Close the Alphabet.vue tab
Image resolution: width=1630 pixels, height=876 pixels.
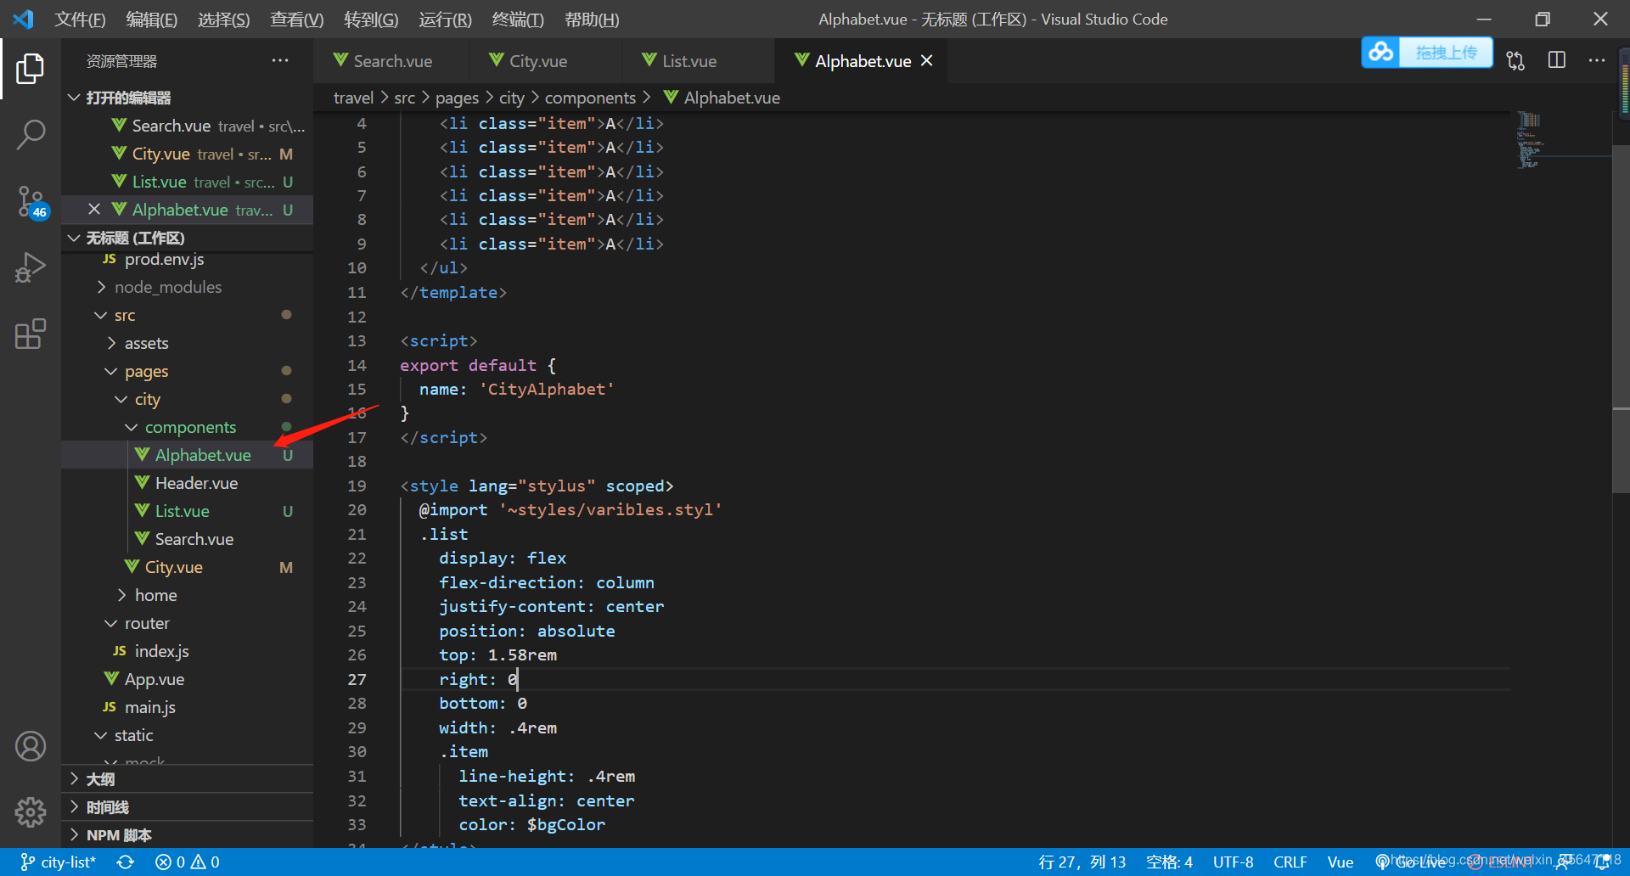click(x=927, y=60)
